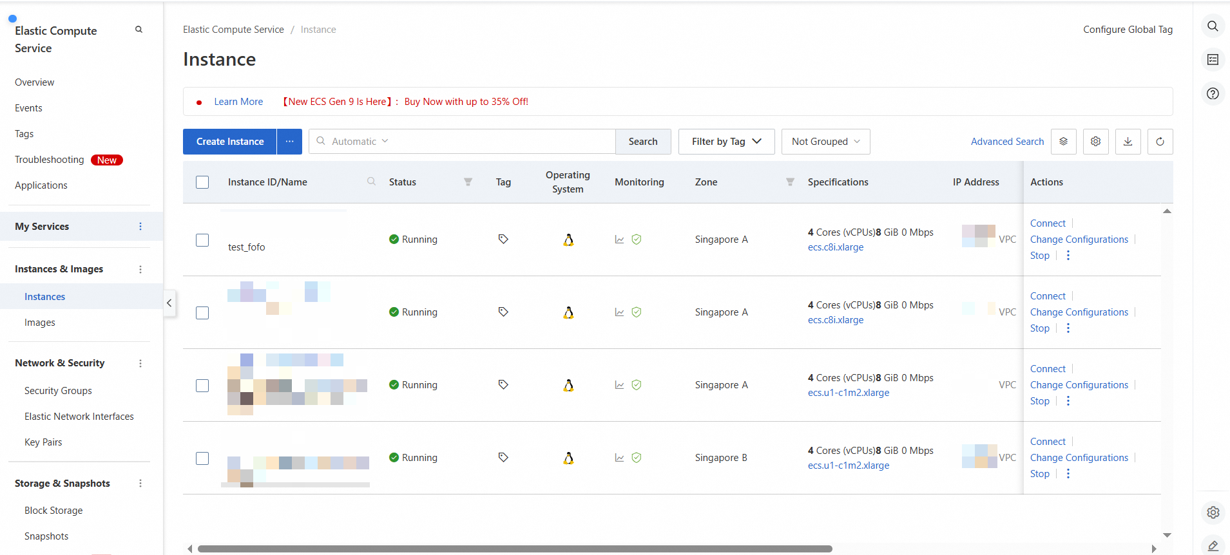The image size is (1230, 555).
Task: Click the Create Instance button
Action: tap(230, 142)
